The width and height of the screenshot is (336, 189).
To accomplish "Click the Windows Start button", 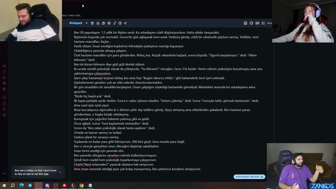I will click(4, 186).
